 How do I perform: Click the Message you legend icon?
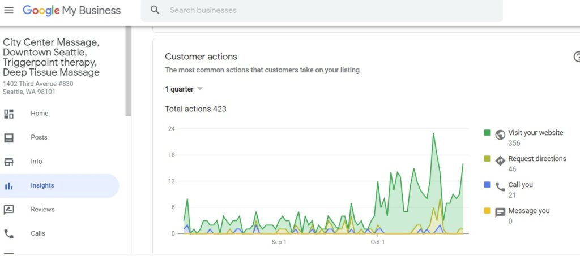tap(500, 212)
